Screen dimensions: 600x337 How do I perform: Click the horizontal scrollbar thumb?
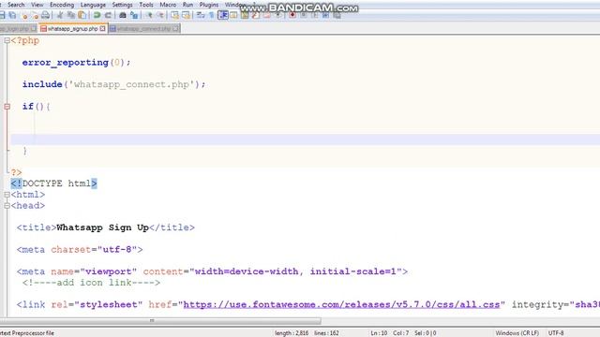(160, 320)
